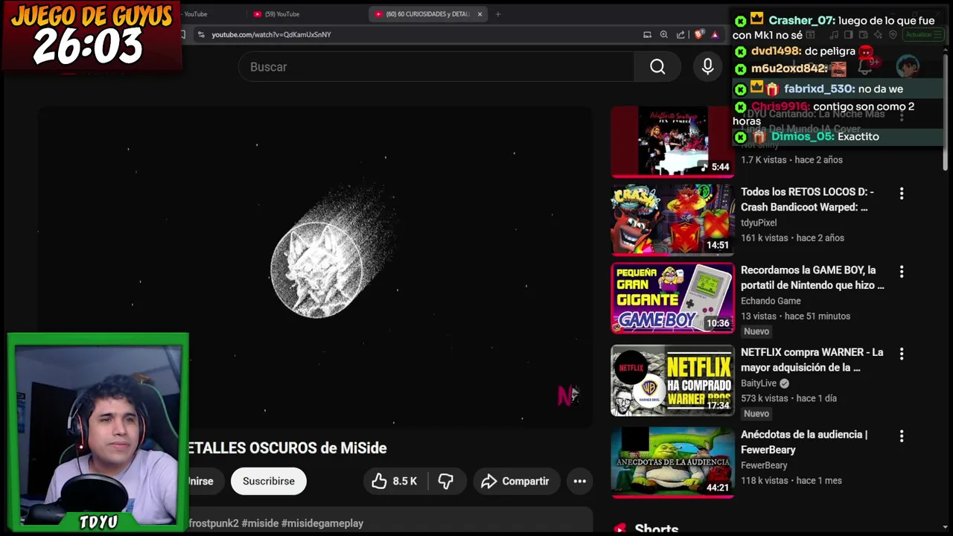The width and height of the screenshot is (953, 536).
Task: Open title Todos los RETOS LOCOS D:
Action: [x=807, y=200]
